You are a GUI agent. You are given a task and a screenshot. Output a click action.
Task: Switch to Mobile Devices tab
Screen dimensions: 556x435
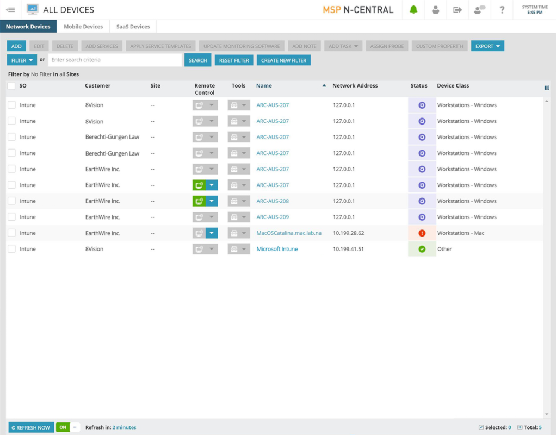point(83,27)
